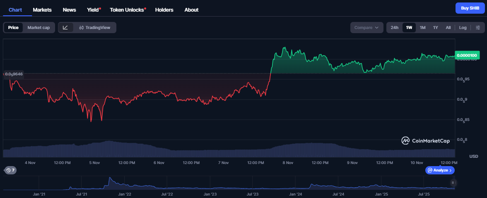Open chart settings sliders icon
Screen dimensions: 487x198
click(478, 28)
